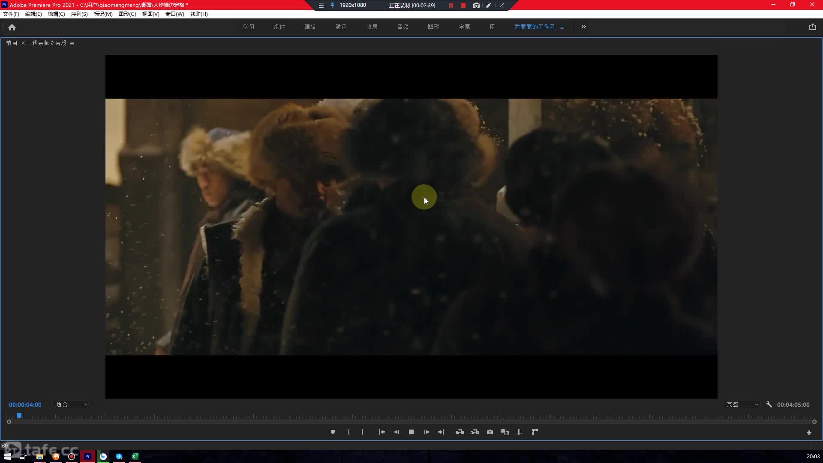Switch to Premiere Pro on the taskbar
823x463 pixels.
tap(87, 457)
